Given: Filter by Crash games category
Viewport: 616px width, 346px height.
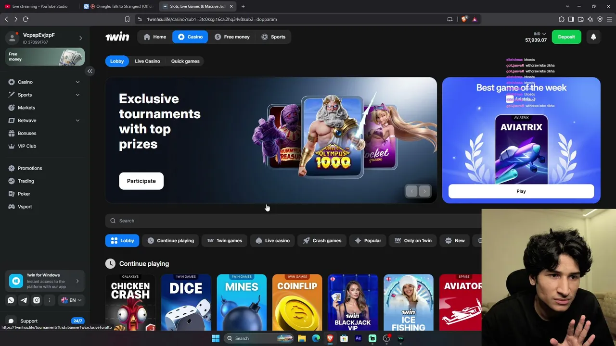Looking at the screenshot, I should coord(322,241).
